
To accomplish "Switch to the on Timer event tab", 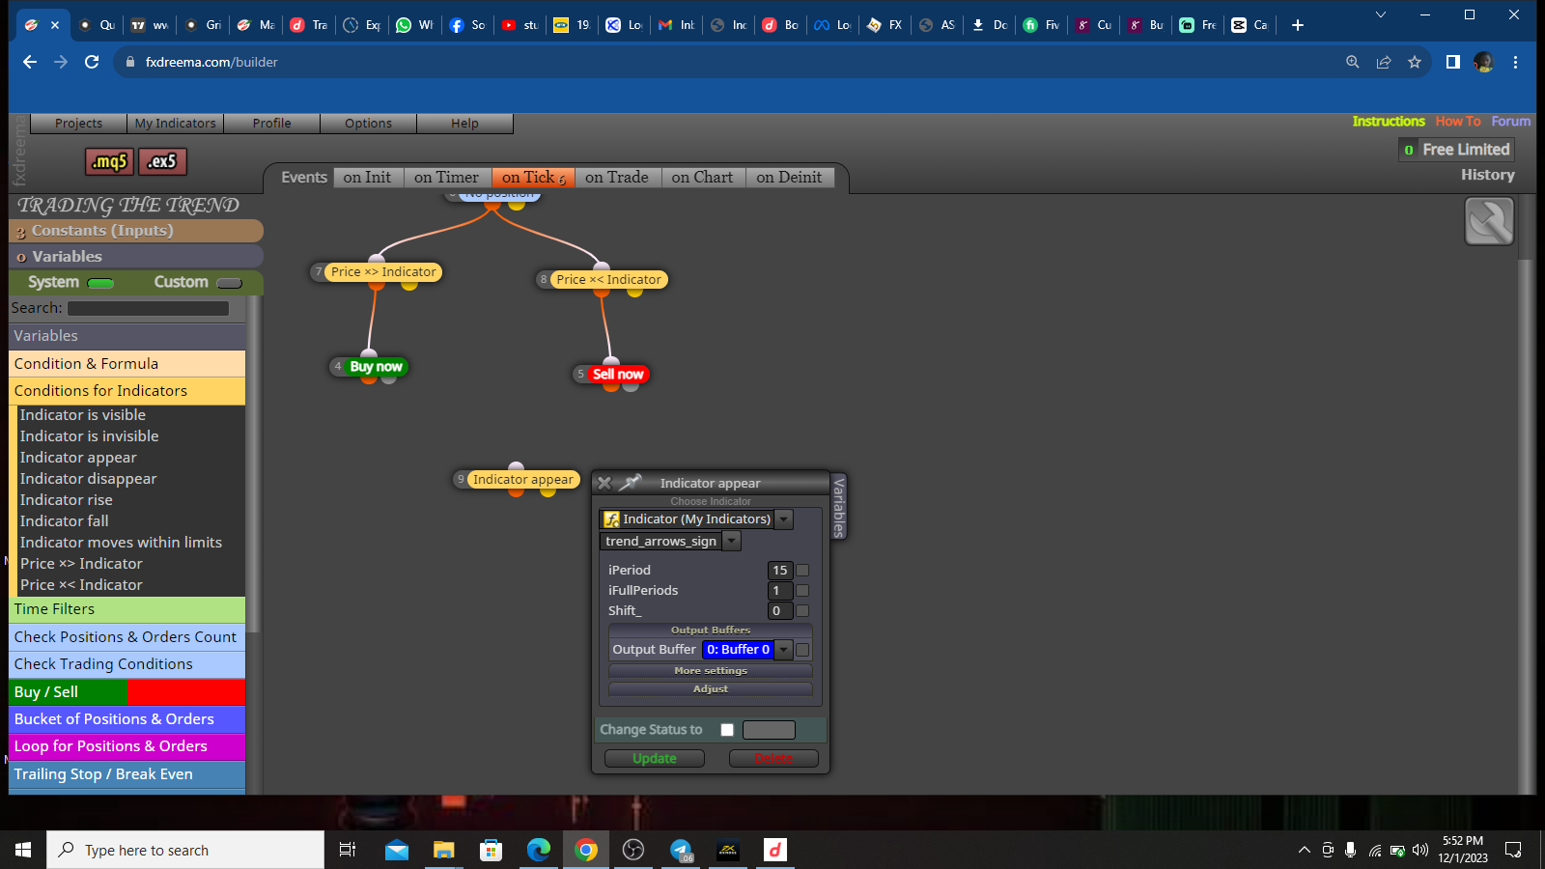I will coord(446,178).
